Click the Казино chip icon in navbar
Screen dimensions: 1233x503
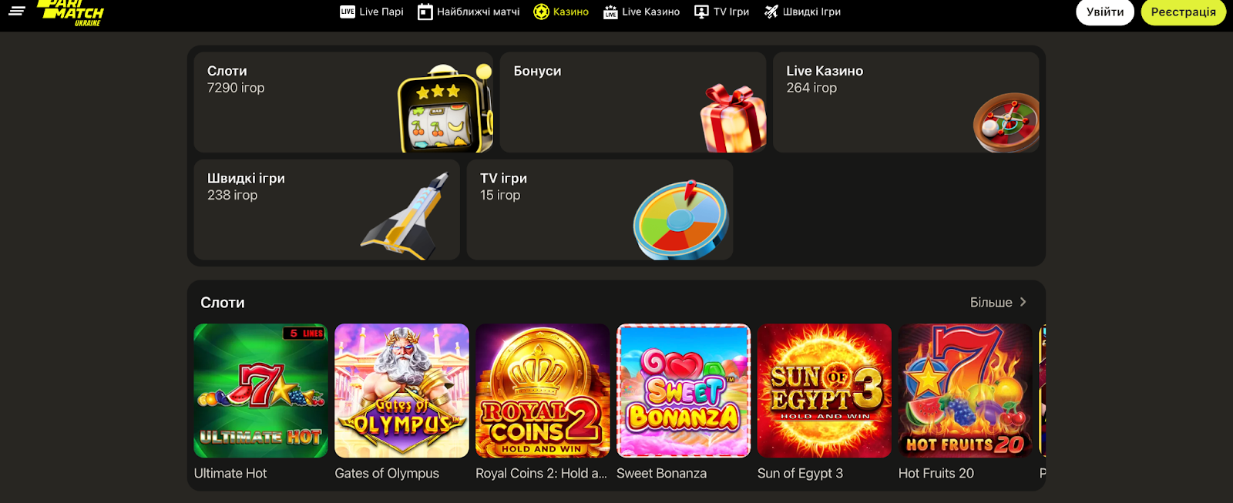[541, 12]
